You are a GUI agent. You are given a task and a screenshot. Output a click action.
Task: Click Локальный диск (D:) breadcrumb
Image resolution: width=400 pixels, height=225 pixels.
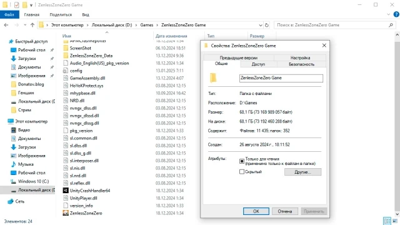coord(112,25)
